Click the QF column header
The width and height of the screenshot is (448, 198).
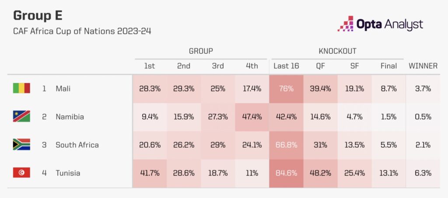pyautogui.click(x=320, y=66)
